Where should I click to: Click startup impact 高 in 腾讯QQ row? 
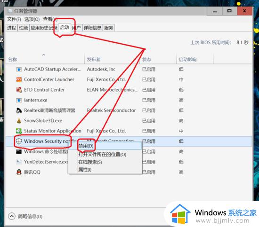(181, 172)
